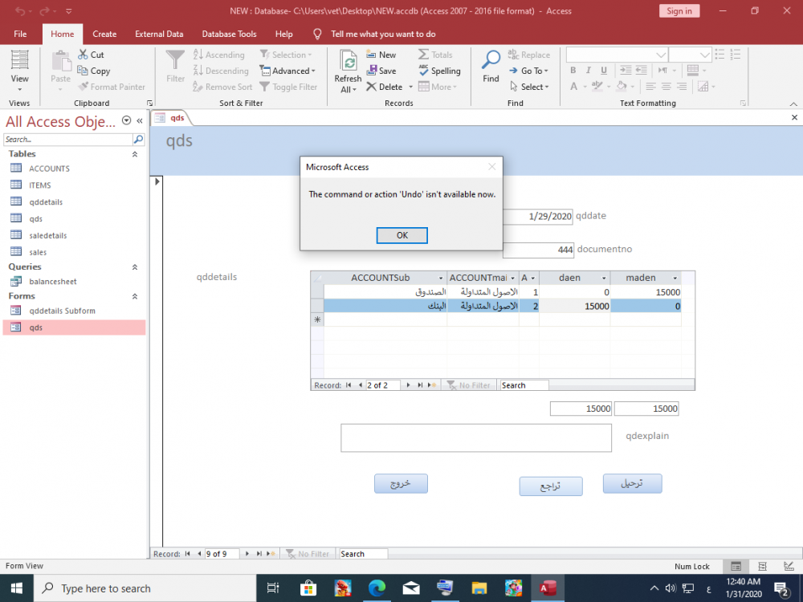The width and height of the screenshot is (803, 602).
Task: Click the Cut scissors icon
Action: pyautogui.click(x=83, y=55)
